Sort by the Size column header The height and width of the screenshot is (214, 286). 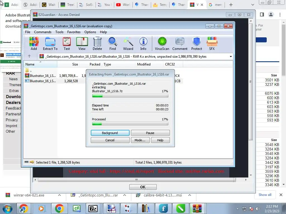click(x=68, y=64)
